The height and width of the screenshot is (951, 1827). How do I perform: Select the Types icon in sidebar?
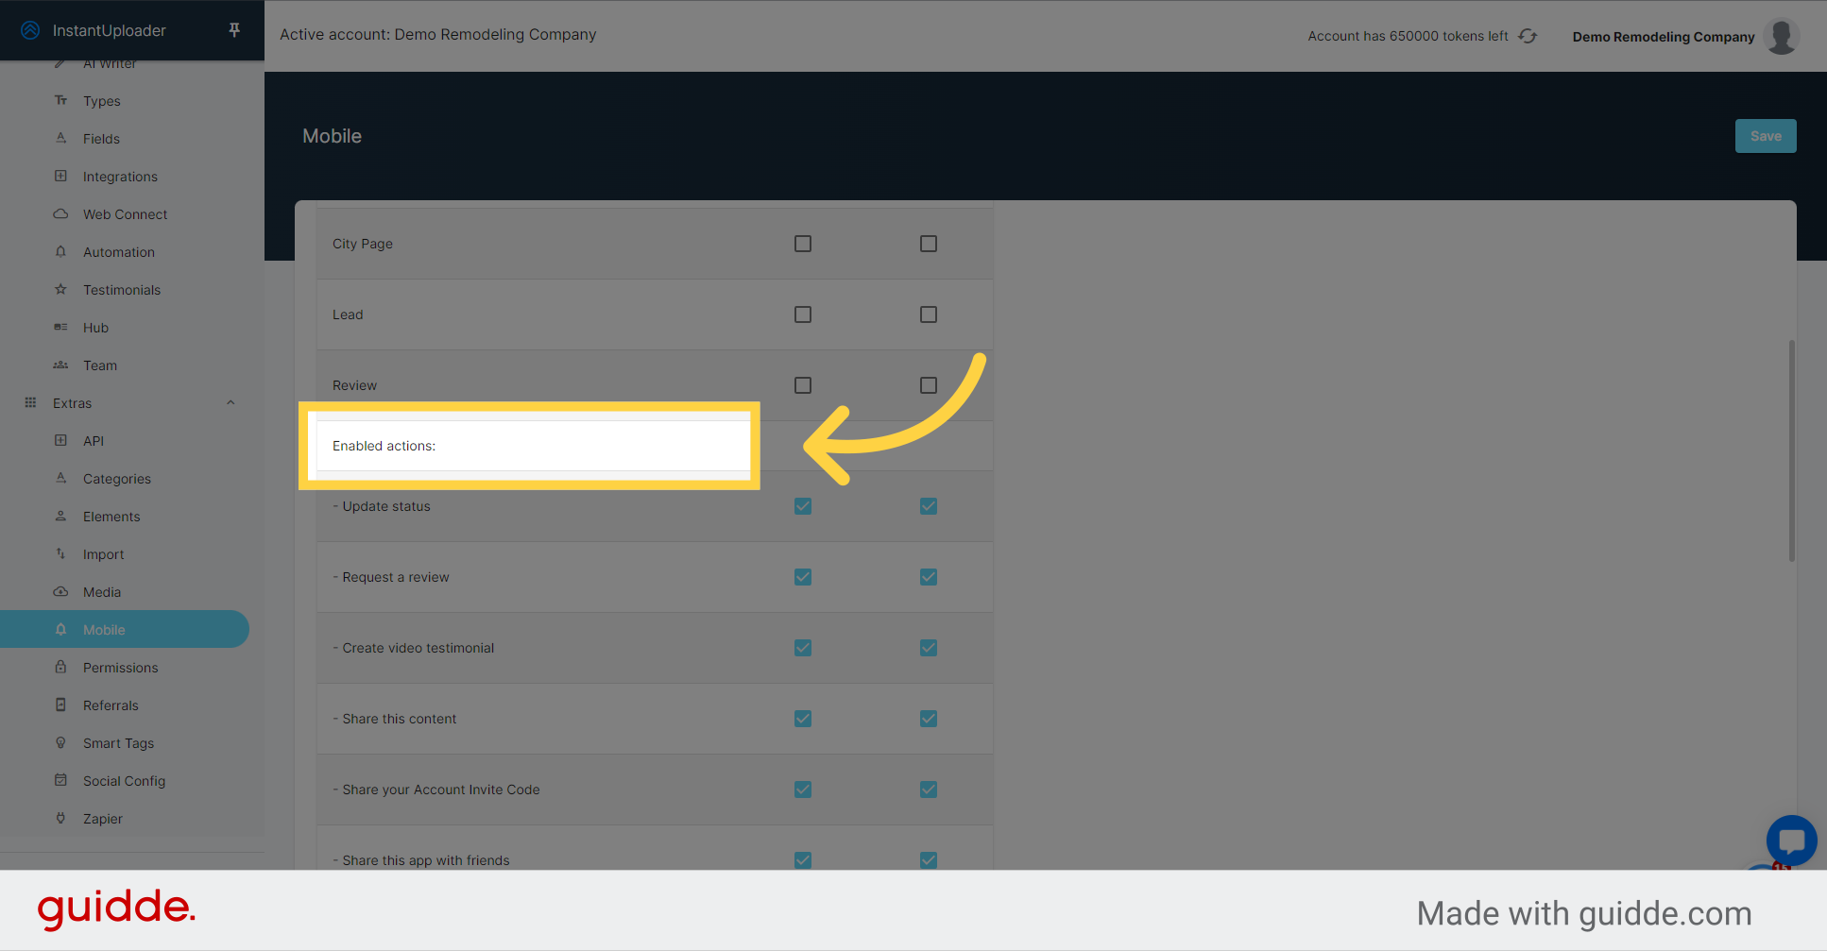(x=60, y=100)
